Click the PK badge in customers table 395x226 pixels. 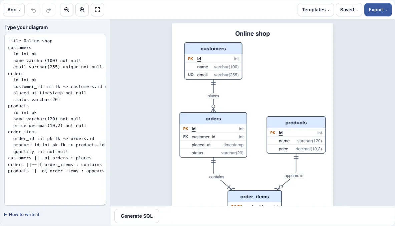190,59
